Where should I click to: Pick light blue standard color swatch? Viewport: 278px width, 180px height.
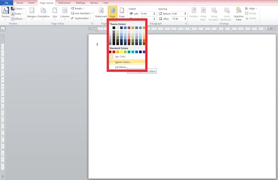pos(133,52)
